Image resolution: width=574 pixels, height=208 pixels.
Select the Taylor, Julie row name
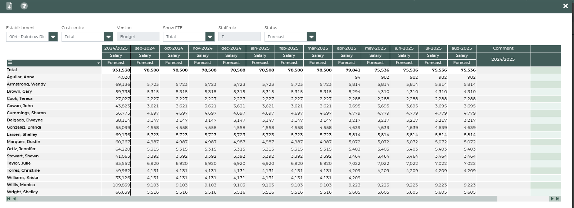click(x=18, y=163)
